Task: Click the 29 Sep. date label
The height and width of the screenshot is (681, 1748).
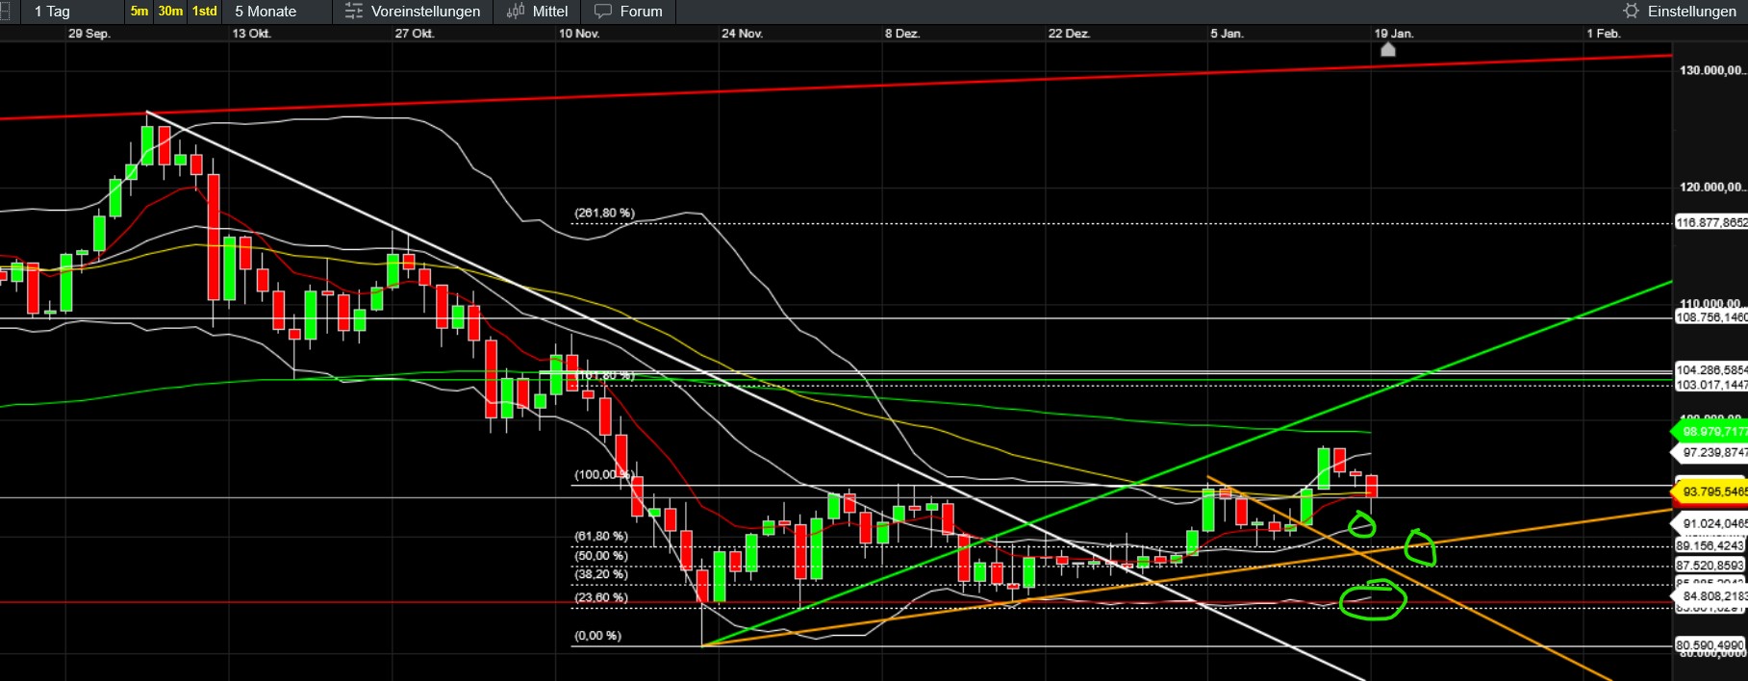Action: [x=89, y=34]
